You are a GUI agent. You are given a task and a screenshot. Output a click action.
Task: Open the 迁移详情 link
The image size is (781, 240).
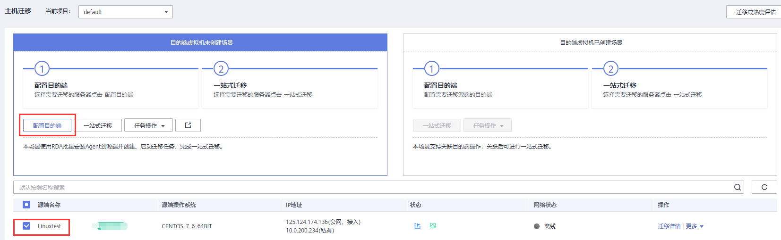click(x=669, y=226)
